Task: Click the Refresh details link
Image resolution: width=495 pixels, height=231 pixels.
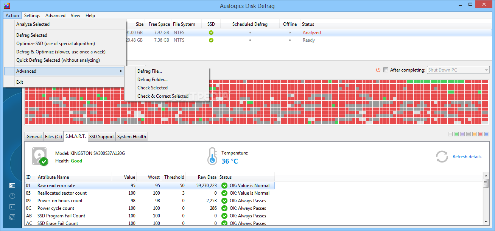Action: pyautogui.click(x=467, y=157)
